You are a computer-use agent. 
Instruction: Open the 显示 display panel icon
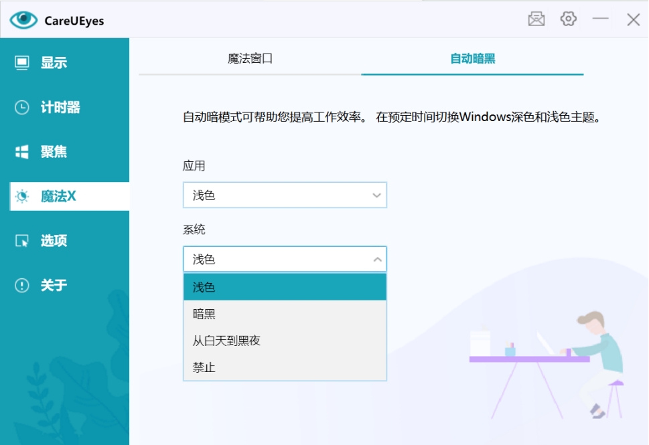23,62
